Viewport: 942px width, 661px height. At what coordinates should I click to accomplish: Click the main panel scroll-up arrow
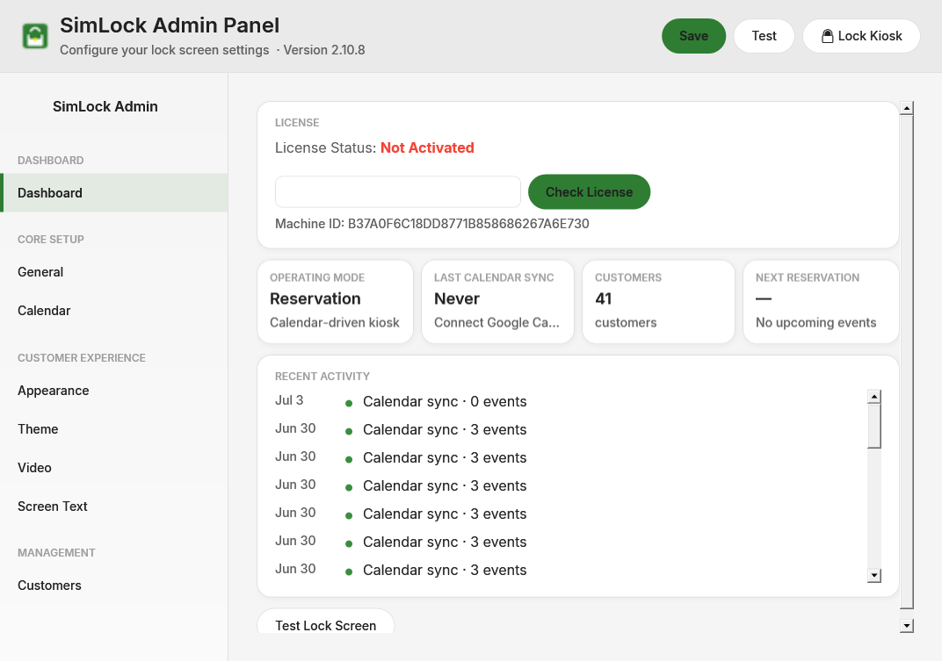[x=907, y=108]
